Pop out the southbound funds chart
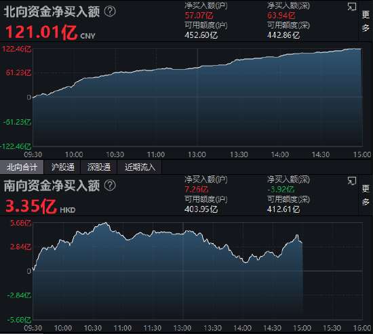373x334 pixels. (351, 181)
